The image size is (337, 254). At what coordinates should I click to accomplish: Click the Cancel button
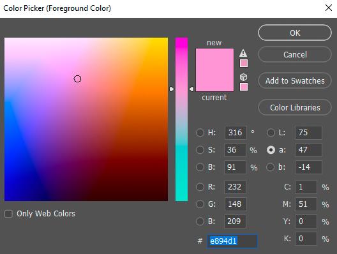tap(295, 54)
